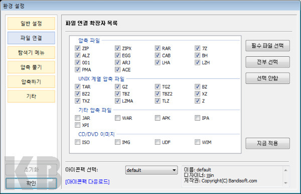
Task: Toggle the 7Z extension checkbox
Action: pos(197,48)
